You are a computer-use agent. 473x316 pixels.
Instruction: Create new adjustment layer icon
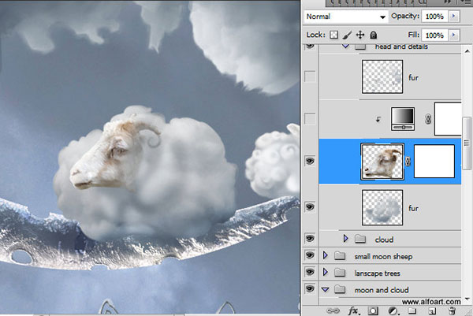(393, 310)
